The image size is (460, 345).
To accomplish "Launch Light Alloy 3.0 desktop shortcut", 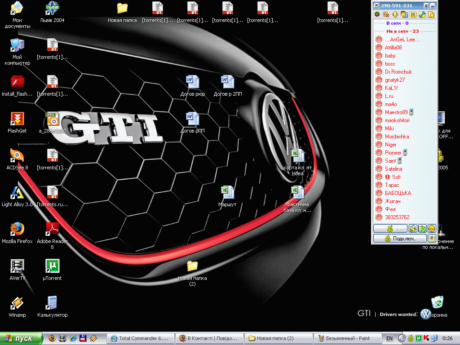I will [x=18, y=197].
